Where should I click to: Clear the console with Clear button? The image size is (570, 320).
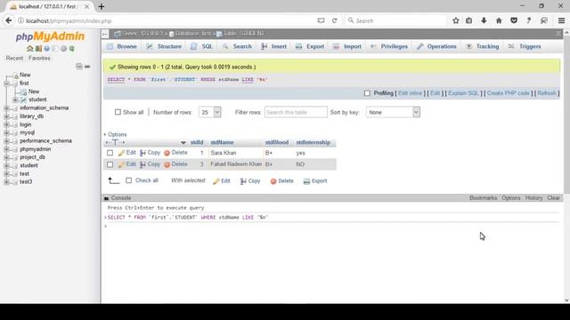[554, 198]
